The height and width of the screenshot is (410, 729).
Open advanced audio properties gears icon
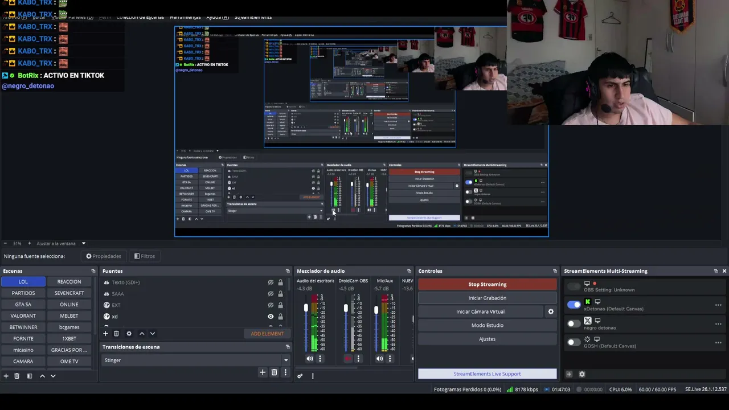pyautogui.click(x=300, y=376)
